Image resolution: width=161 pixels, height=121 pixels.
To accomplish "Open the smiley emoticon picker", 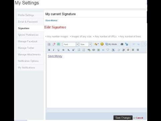I will 102,44.
